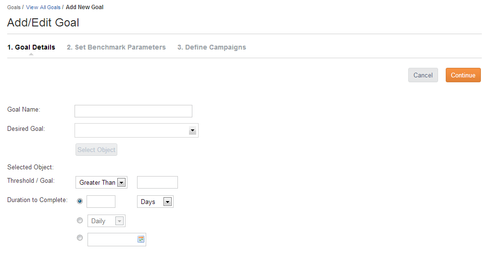
Task: Cancel the goal creation
Action: tap(423, 75)
